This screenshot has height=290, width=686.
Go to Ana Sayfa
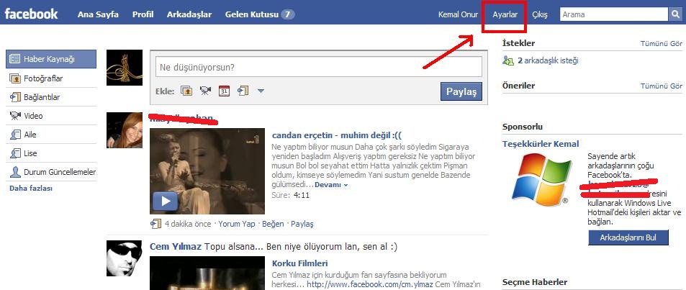click(98, 14)
